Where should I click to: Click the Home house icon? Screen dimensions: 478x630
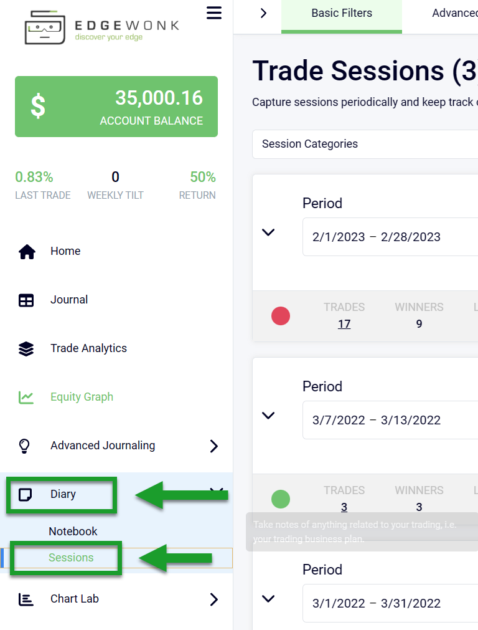(27, 252)
